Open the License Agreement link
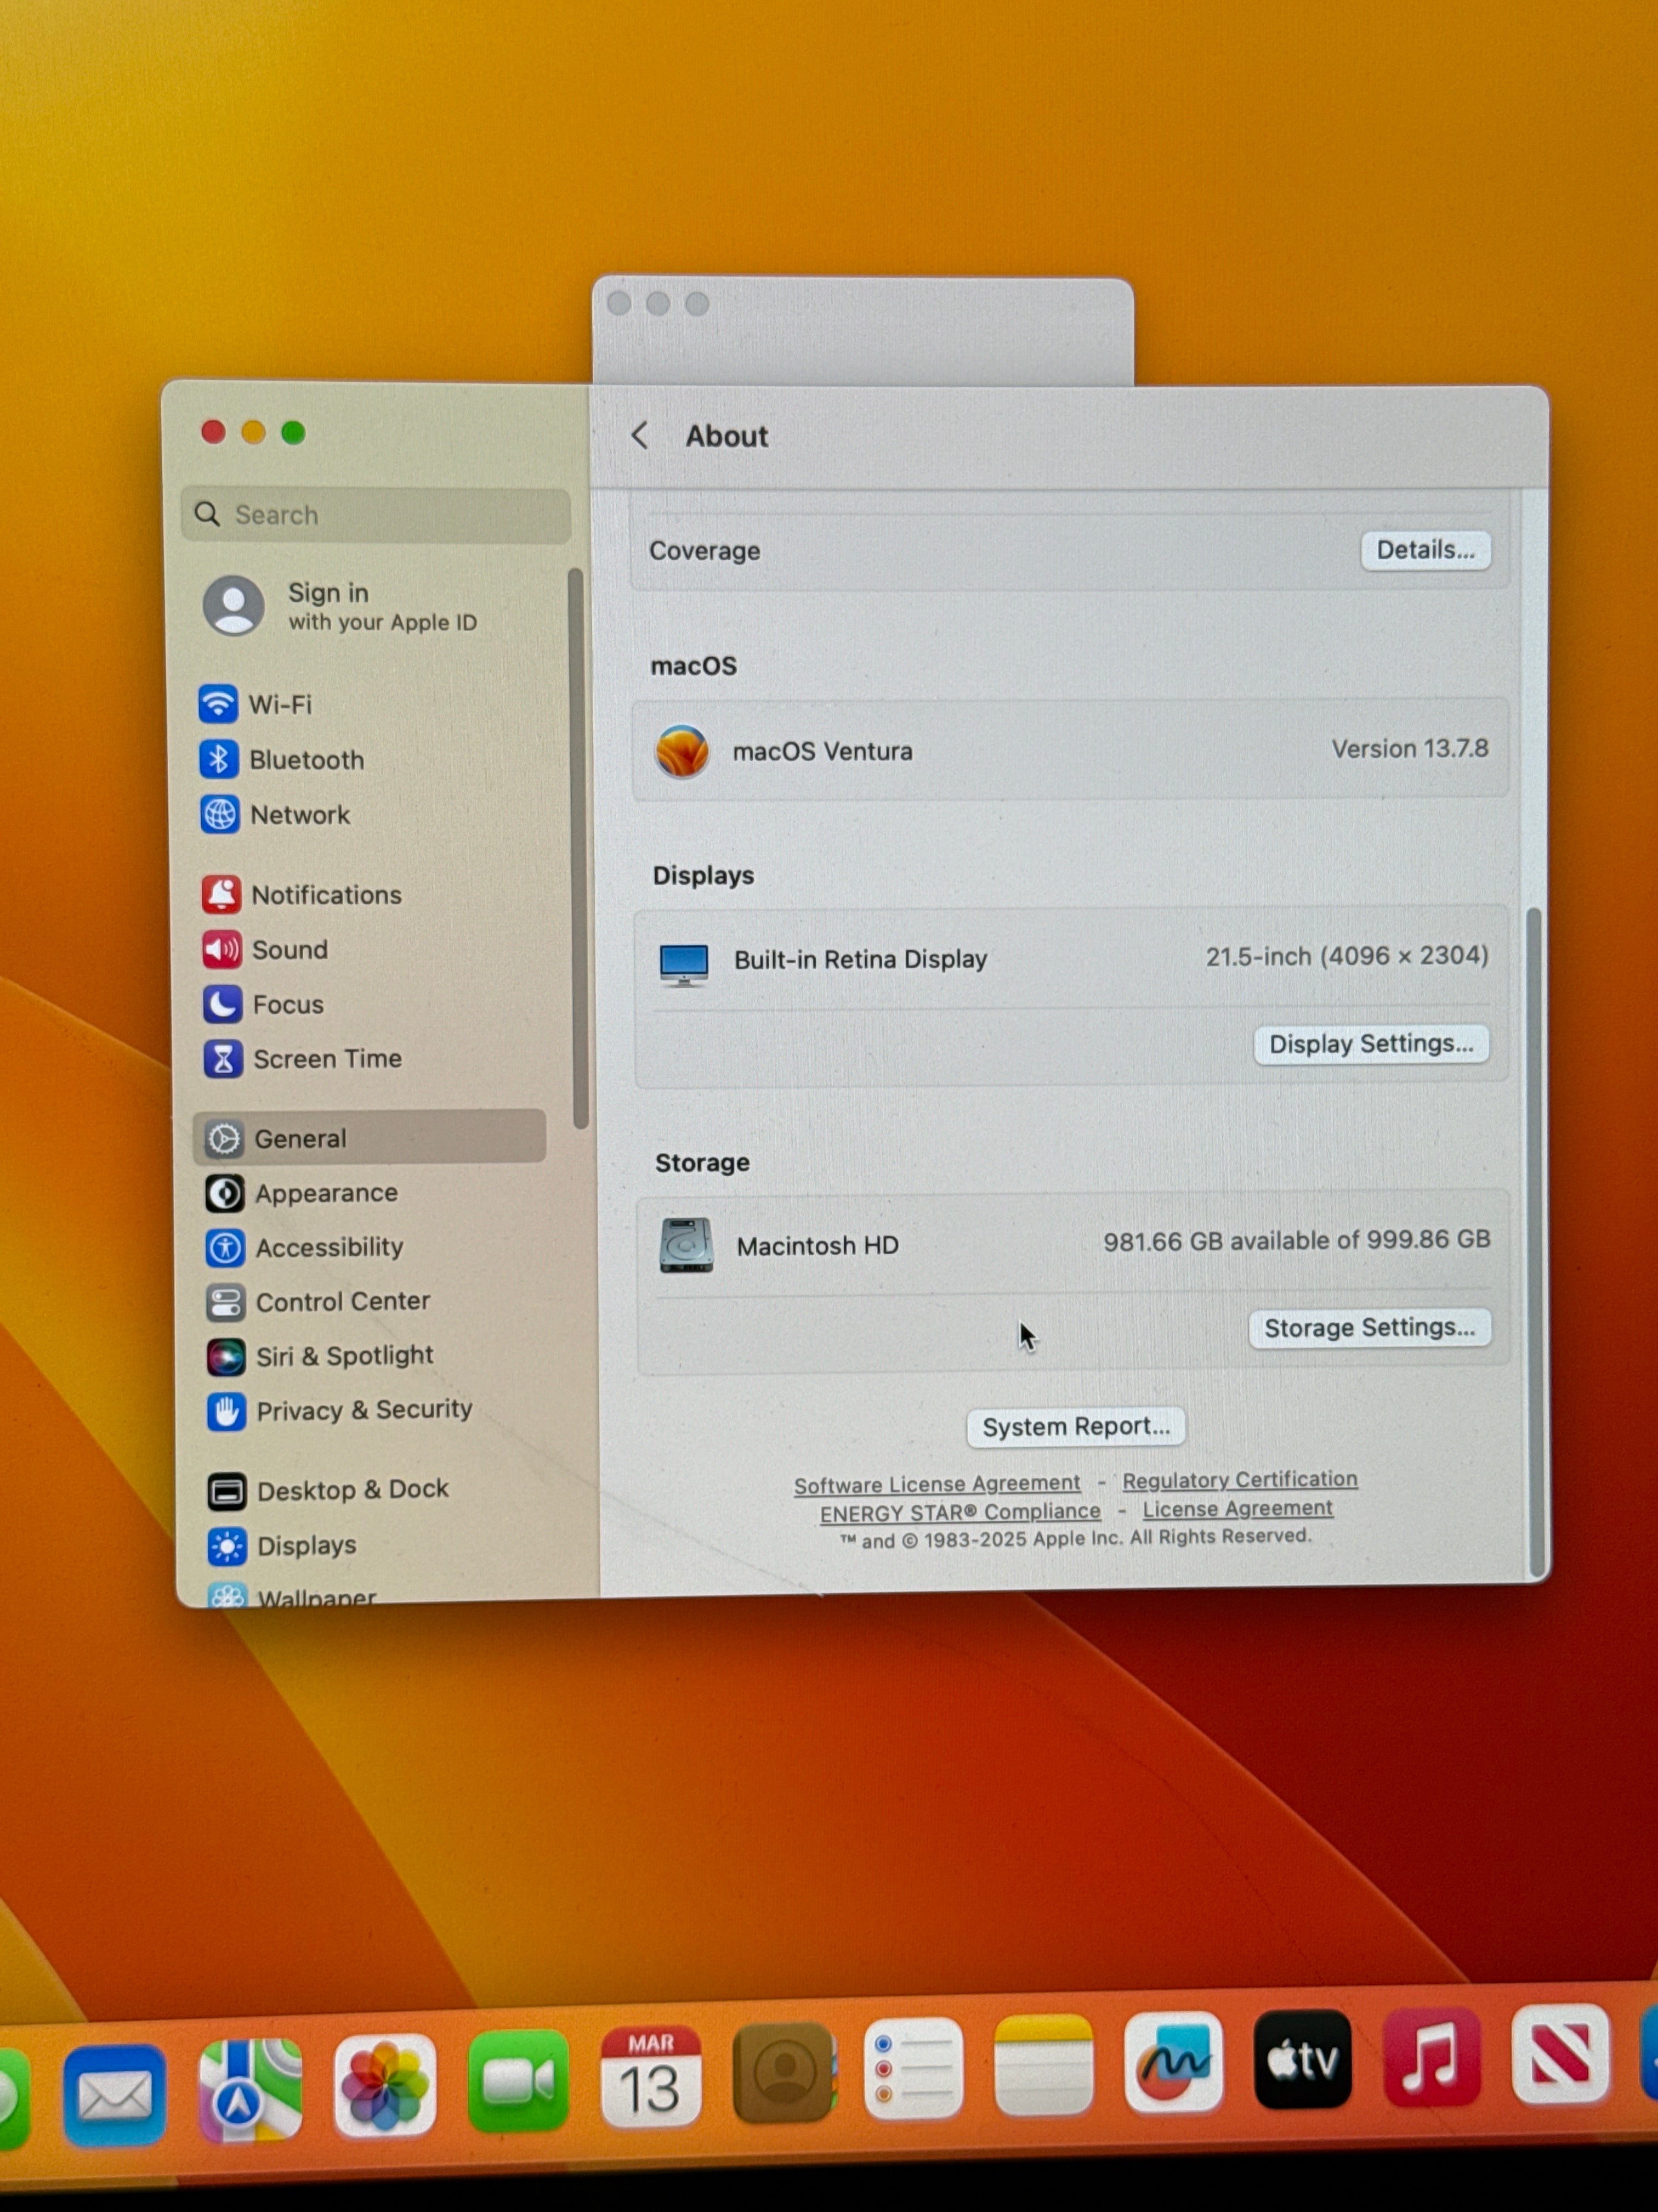Viewport: 1658px width, 2212px height. tap(1237, 1508)
